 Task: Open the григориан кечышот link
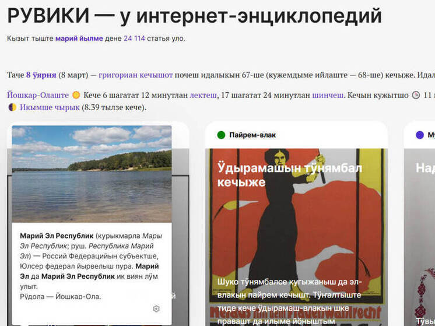point(136,75)
